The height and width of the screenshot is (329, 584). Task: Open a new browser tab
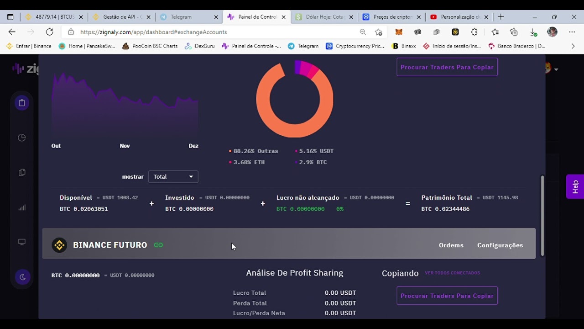501,17
